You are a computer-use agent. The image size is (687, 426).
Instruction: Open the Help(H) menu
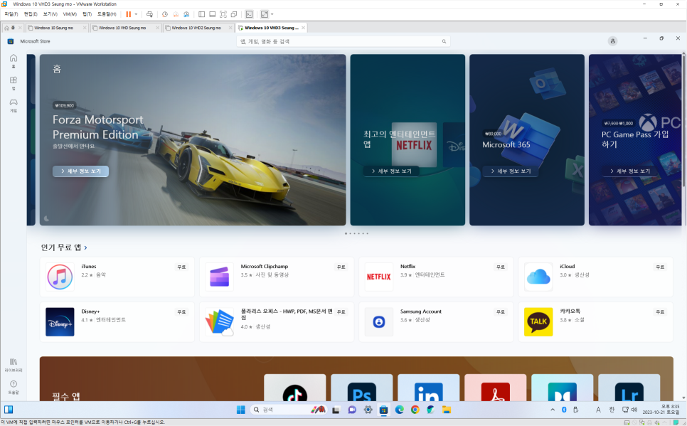click(107, 14)
